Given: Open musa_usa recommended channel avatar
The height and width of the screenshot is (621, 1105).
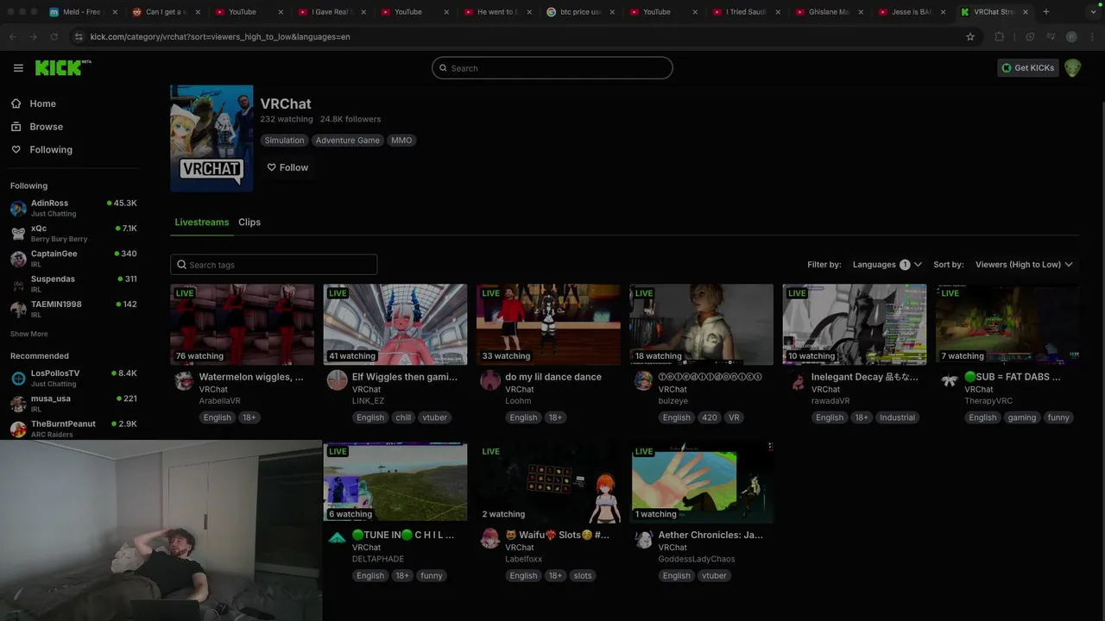Looking at the screenshot, I should click(18, 403).
